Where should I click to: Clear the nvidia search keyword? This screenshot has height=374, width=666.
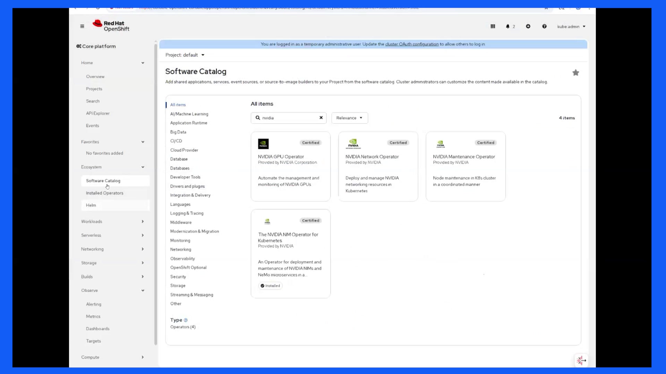[321, 118]
